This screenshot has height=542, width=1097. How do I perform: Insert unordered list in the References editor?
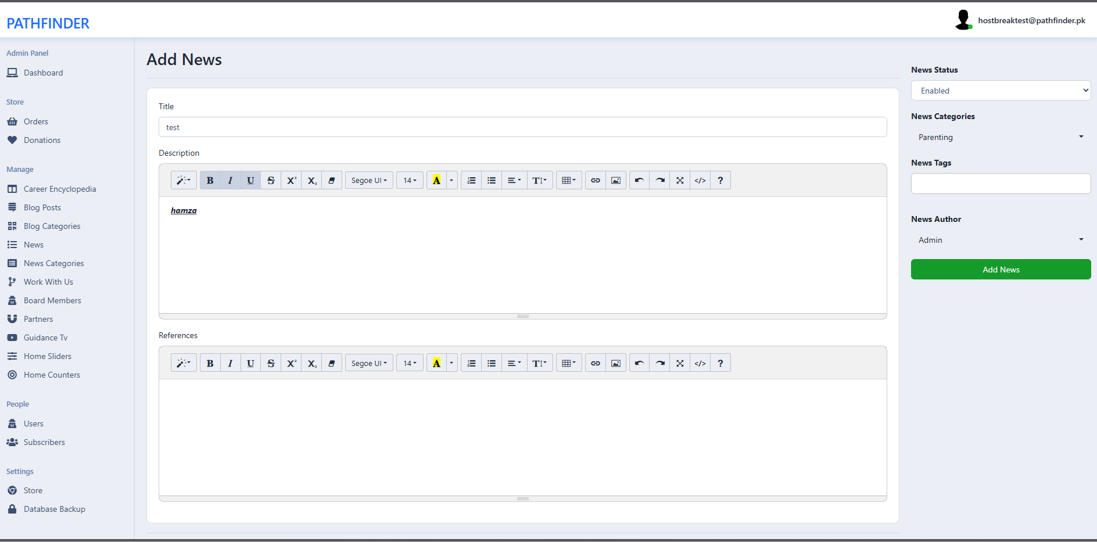(x=491, y=363)
